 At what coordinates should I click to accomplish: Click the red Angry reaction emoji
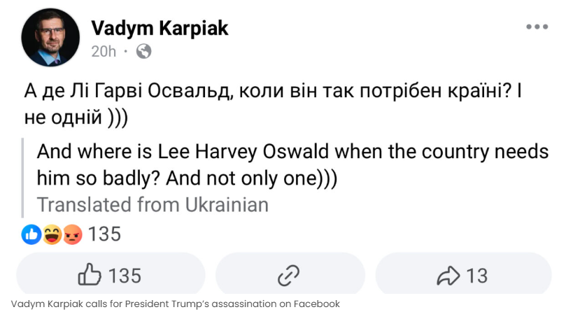[72, 234]
